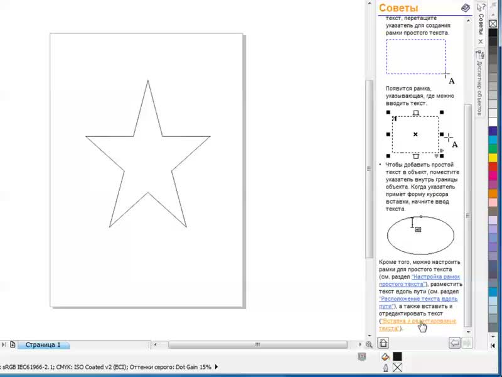Click the canvas vertical scroll down arrow

[x=370, y=336]
